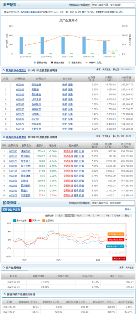
Task: Expand the arrow next to 资产配置 heading
Action: click(x=19, y=6)
